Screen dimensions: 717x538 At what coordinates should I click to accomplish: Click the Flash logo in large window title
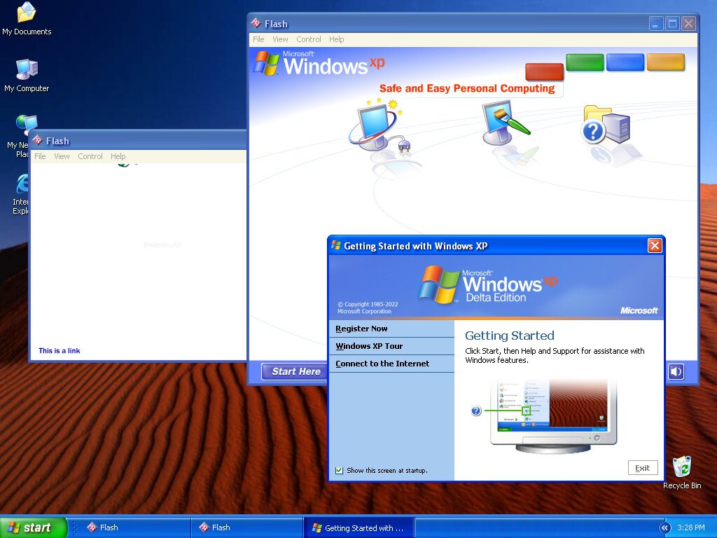pos(256,23)
